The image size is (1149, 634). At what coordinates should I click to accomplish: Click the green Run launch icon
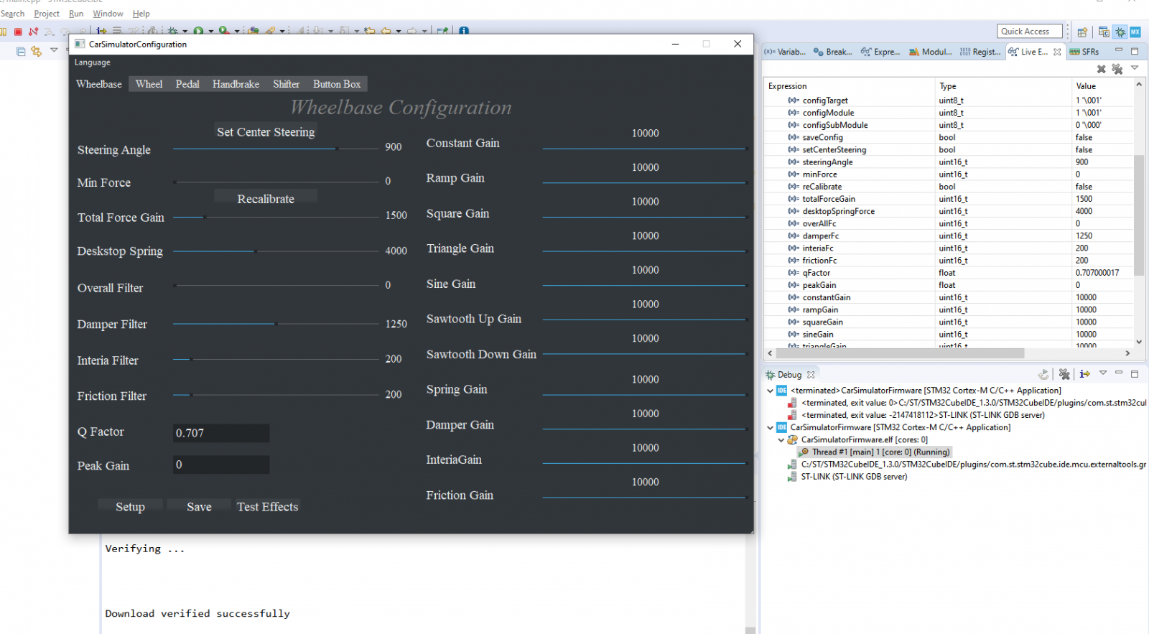(198, 31)
